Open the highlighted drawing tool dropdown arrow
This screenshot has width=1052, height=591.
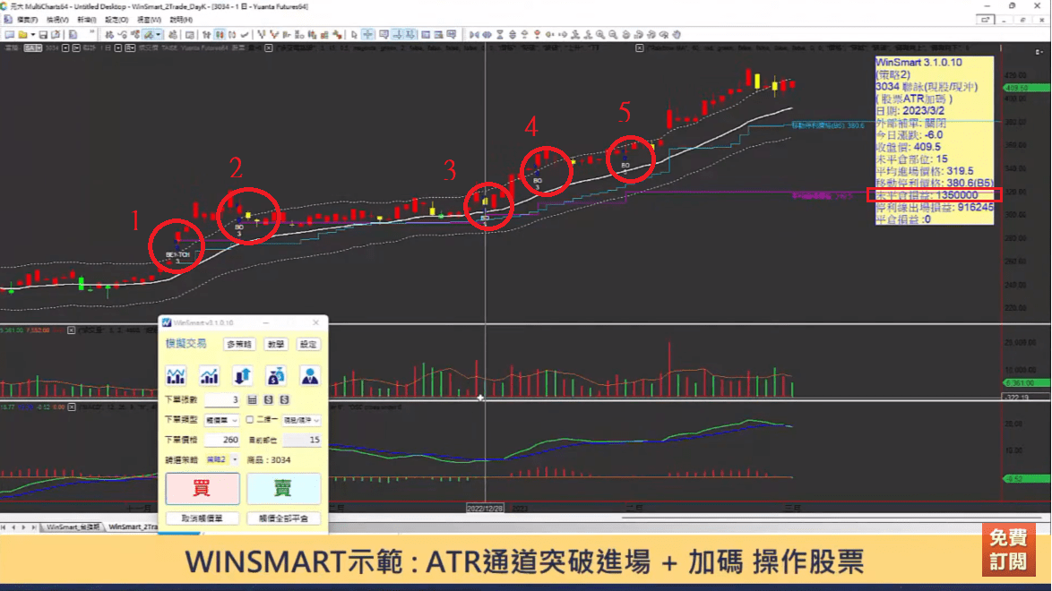159,34
